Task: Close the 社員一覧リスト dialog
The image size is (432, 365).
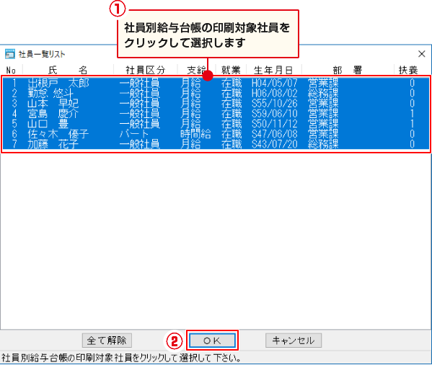Action: click(421, 54)
